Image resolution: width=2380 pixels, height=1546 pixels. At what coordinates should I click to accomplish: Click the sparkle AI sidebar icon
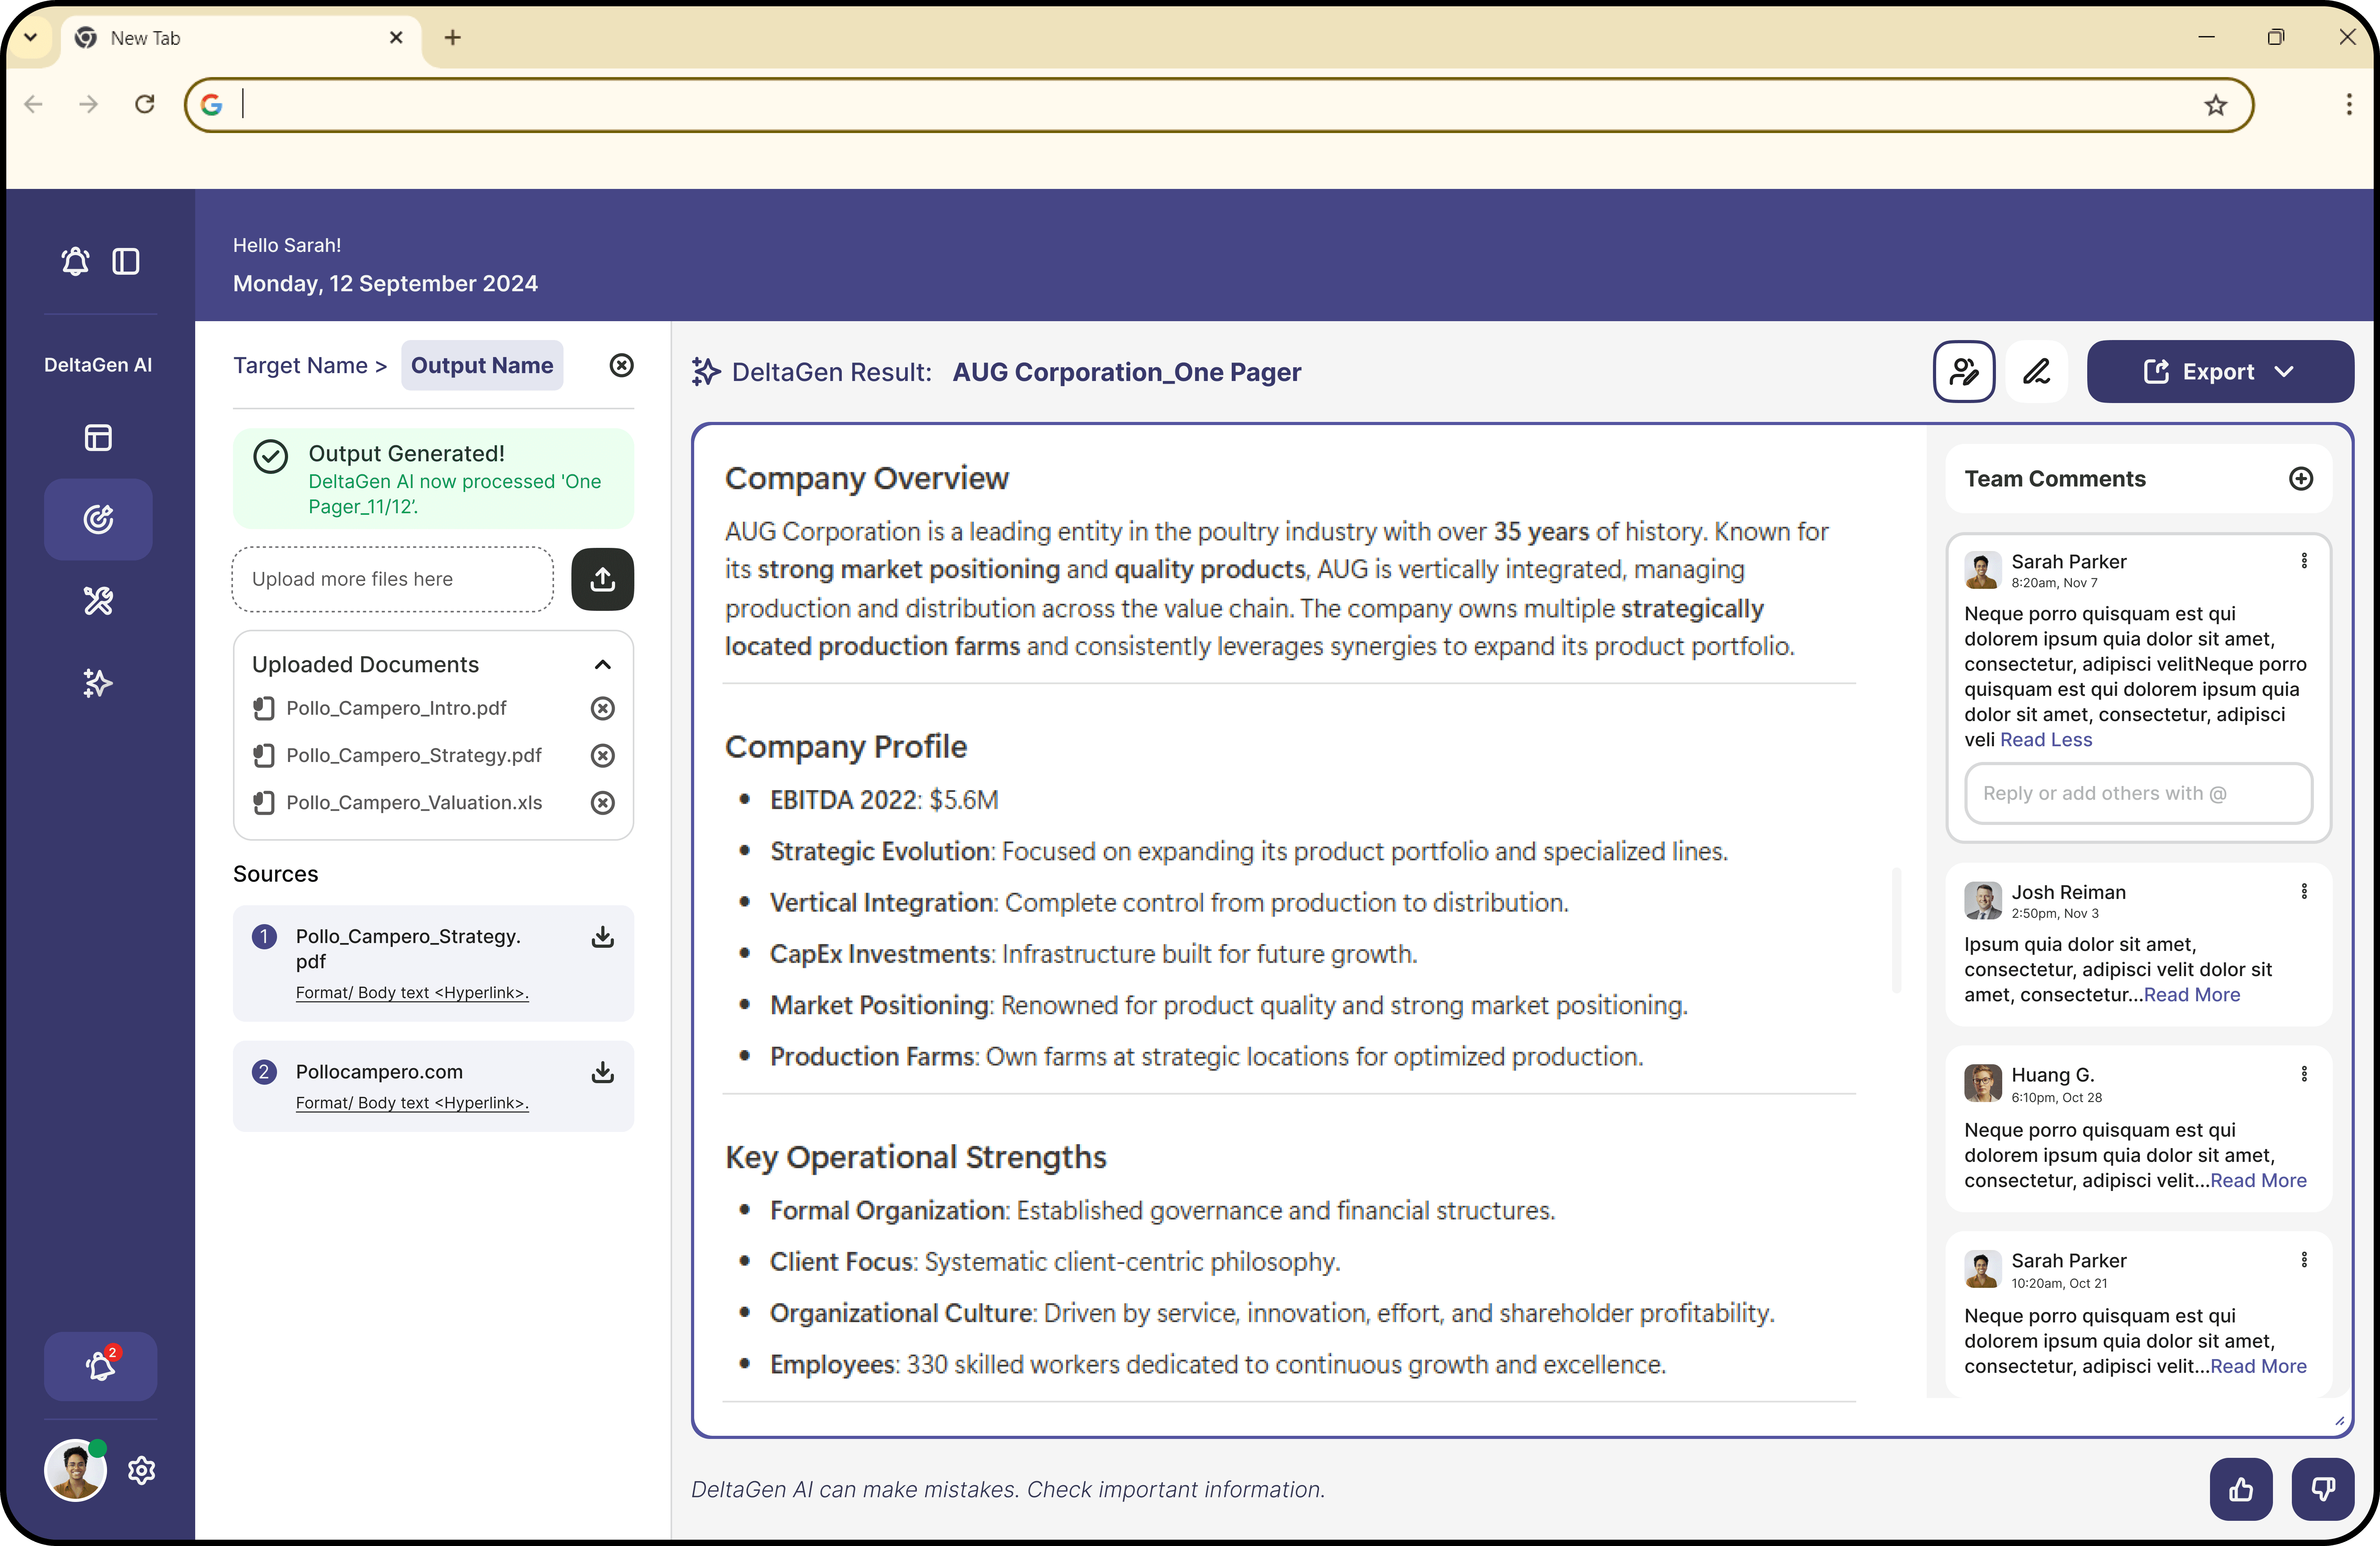(x=98, y=683)
